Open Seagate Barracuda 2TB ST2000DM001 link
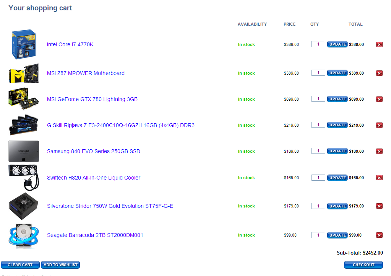This screenshot has height=276, width=391. click(x=95, y=235)
